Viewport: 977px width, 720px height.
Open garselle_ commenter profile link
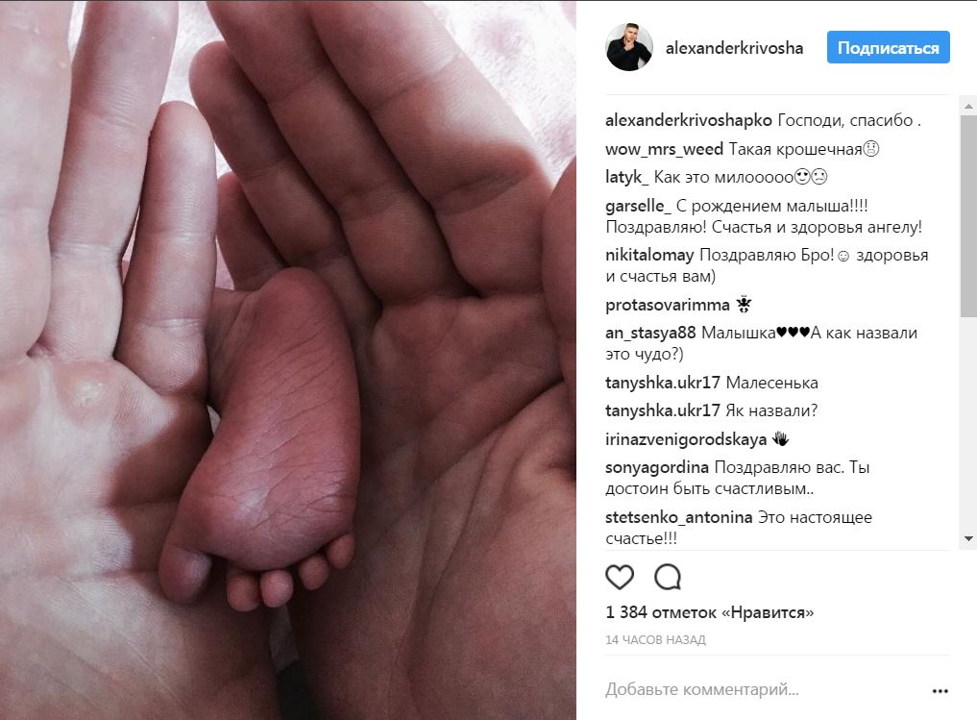click(x=638, y=206)
